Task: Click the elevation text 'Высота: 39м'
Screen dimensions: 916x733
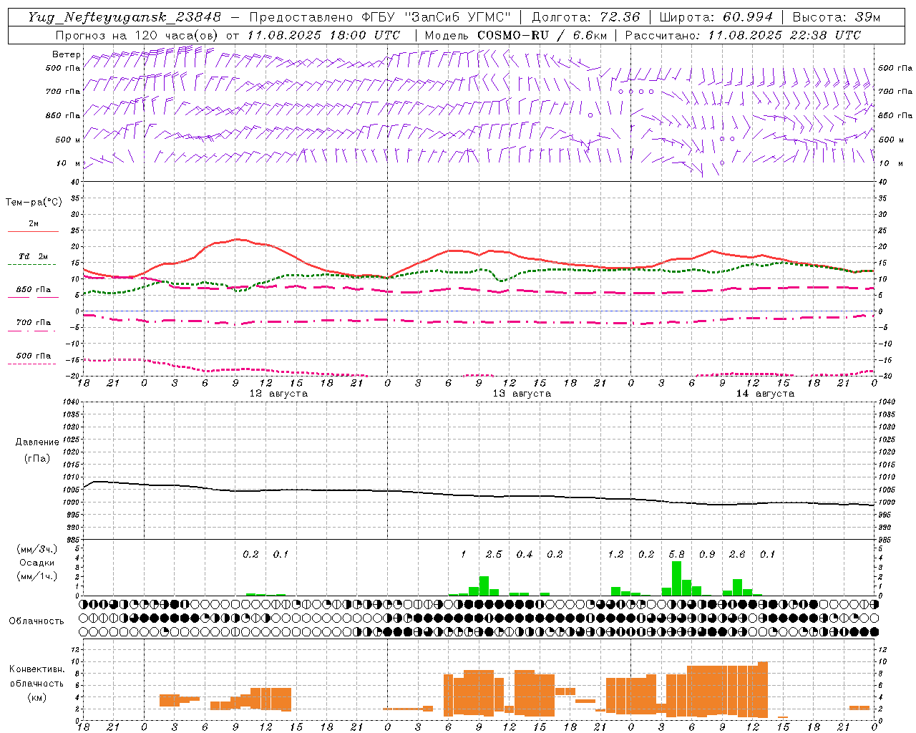Action: 836,17
